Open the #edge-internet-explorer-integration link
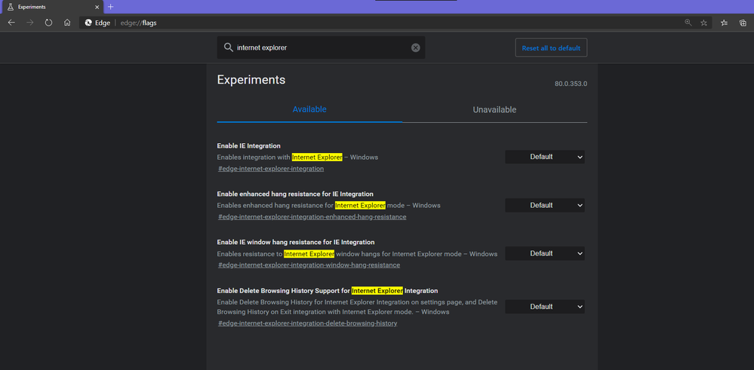 [x=271, y=169]
